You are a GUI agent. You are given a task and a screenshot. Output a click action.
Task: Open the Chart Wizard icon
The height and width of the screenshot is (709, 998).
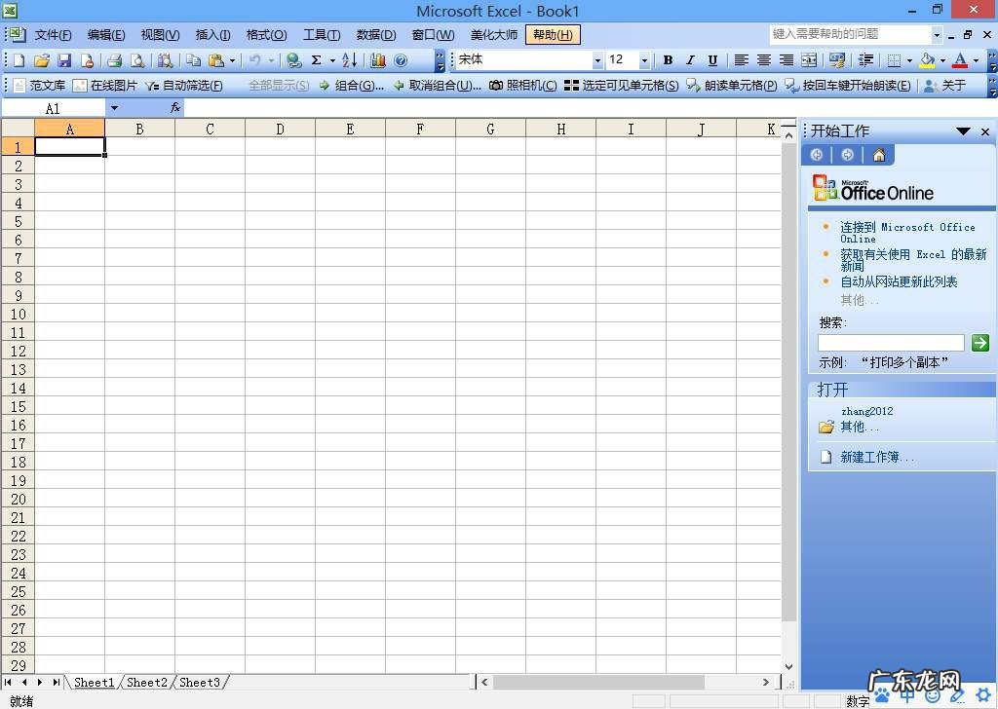click(378, 60)
